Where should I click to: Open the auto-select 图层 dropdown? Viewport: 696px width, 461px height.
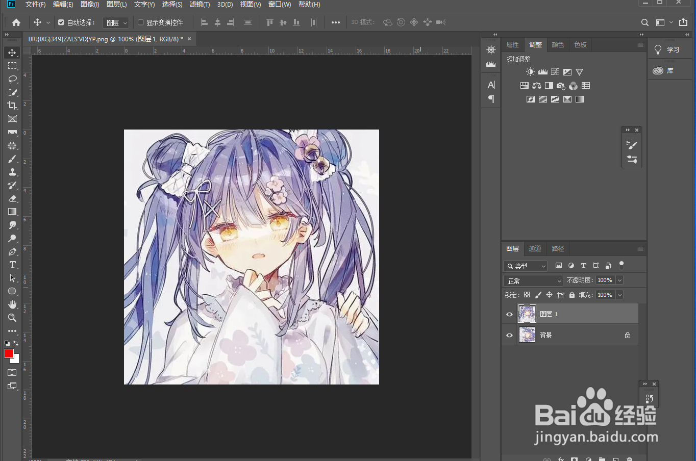(115, 22)
